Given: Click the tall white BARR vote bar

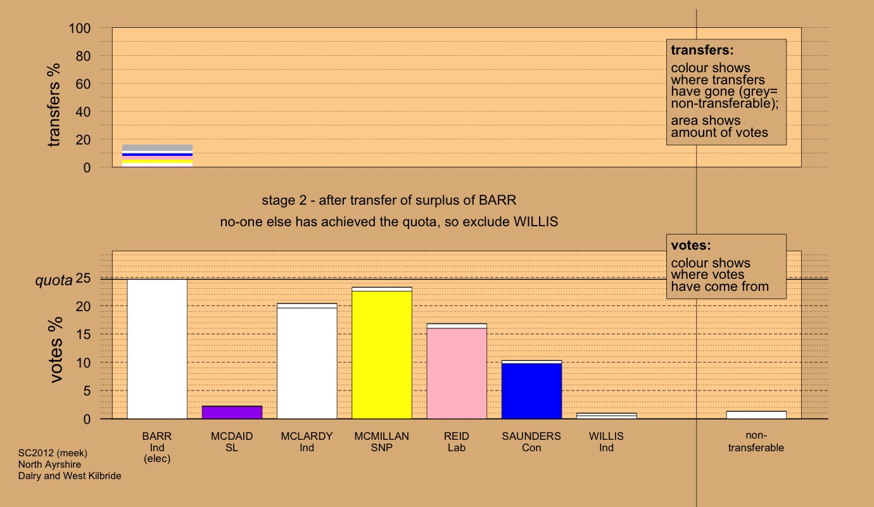Looking at the screenshot, I should click(157, 349).
